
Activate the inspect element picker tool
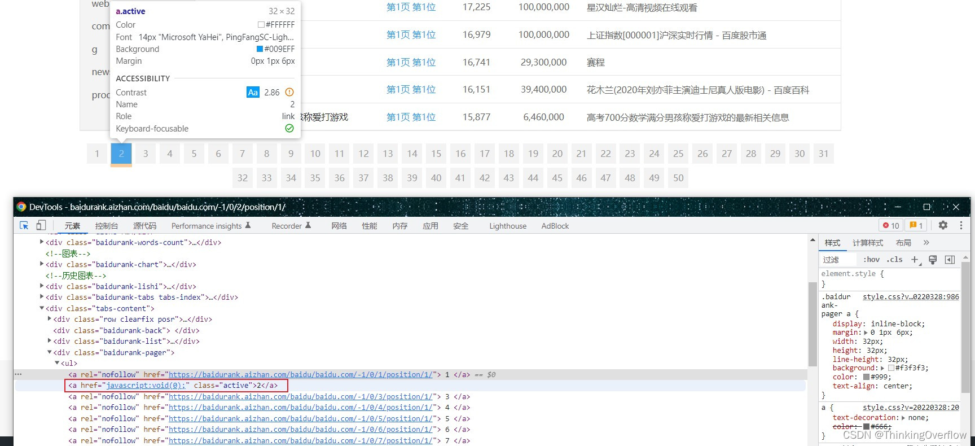(24, 225)
